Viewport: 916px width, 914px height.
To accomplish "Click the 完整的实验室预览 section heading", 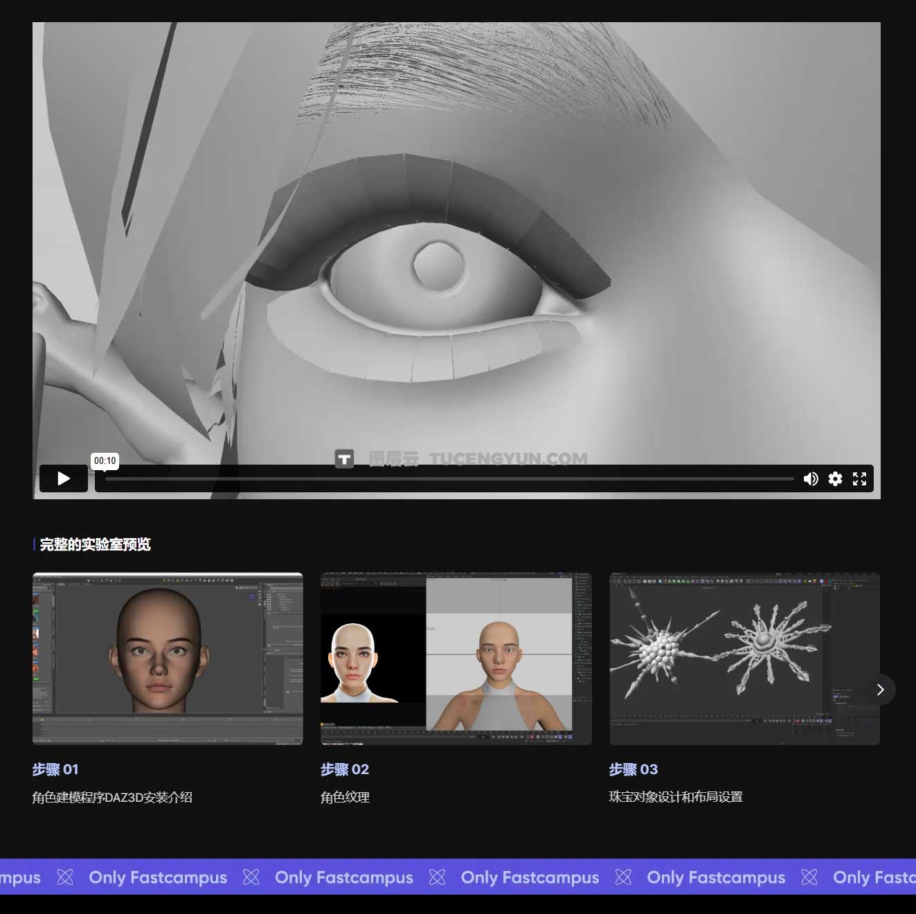I will click(x=95, y=544).
